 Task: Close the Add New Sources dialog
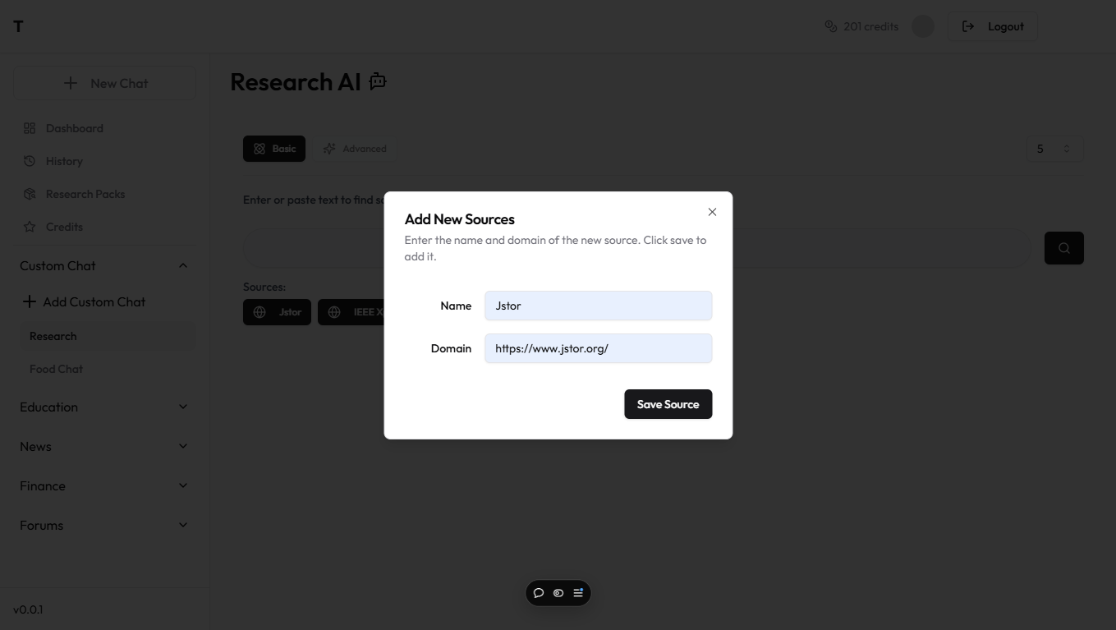pos(712,212)
